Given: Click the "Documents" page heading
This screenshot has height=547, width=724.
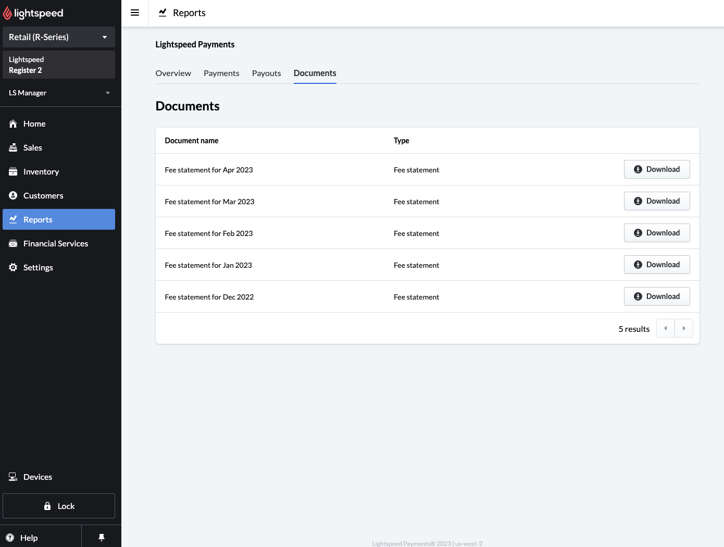Looking at the screenshot, I should (x=188, y=106).
